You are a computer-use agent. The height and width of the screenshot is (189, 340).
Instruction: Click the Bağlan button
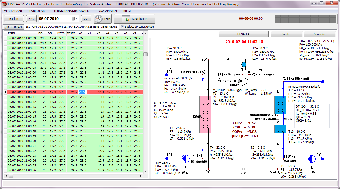(x=14, y=19)
